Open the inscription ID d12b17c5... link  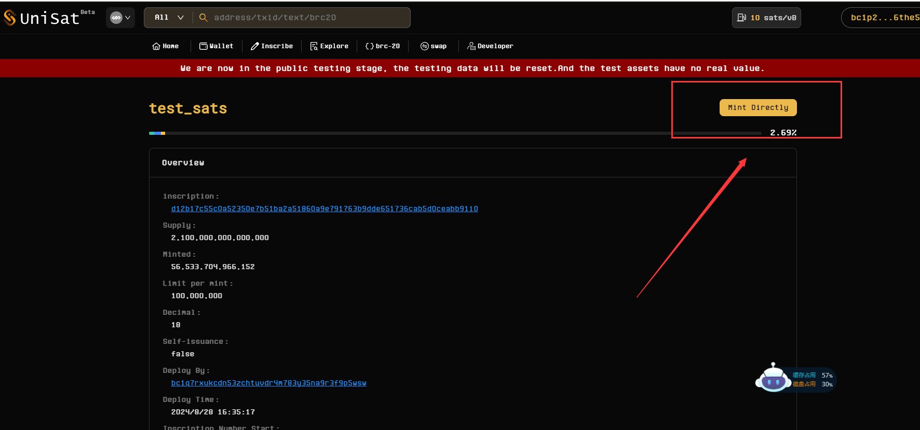point(324,209)
